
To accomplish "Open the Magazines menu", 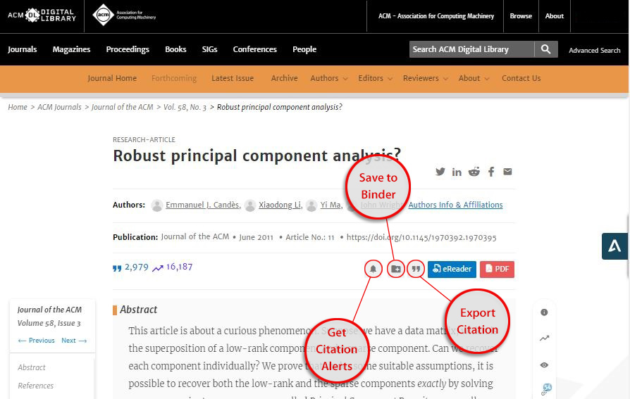I will pyautogui.click(x=71, y=49).
